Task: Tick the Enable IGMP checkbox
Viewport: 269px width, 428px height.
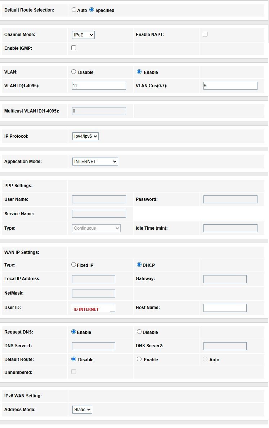Action: pos(74,48)
